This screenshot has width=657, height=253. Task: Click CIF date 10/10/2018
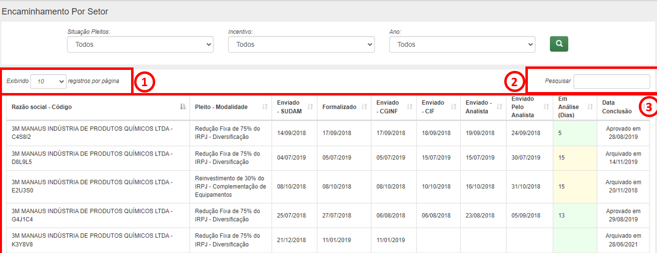click(436, 187)
